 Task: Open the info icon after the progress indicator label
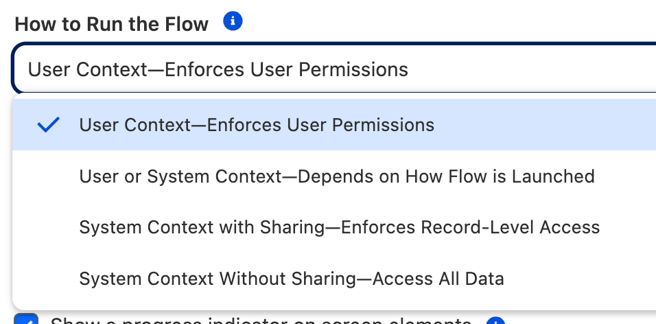click(495, 321)
